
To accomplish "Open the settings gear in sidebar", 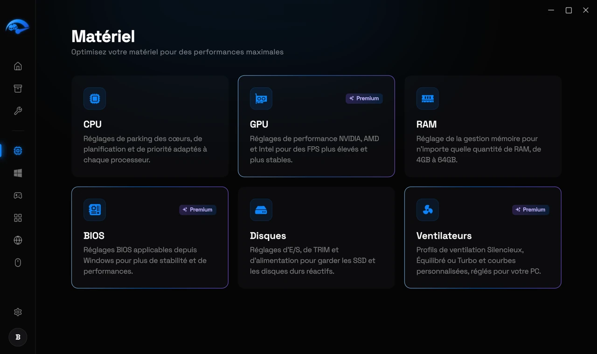I will [18, 312].
